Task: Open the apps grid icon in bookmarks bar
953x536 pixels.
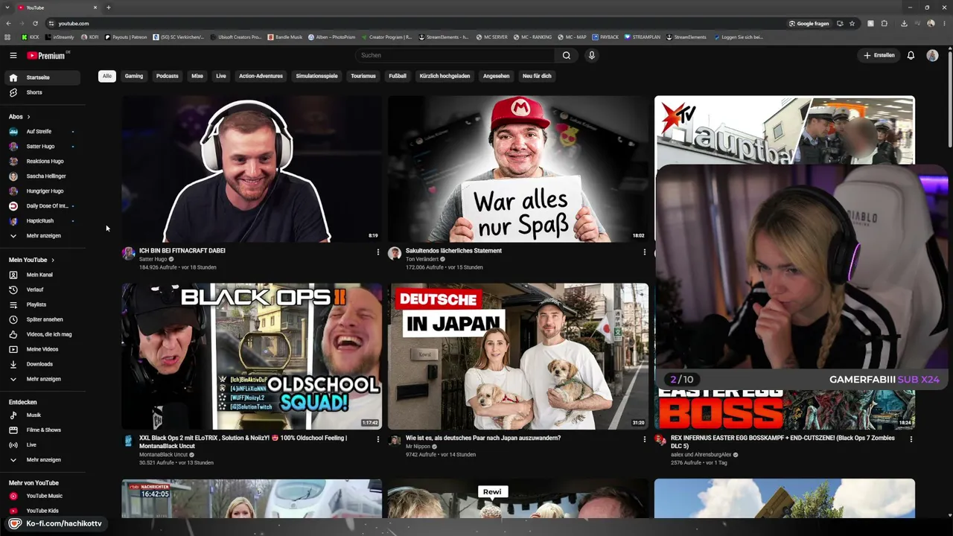Action: pos(7,37)
